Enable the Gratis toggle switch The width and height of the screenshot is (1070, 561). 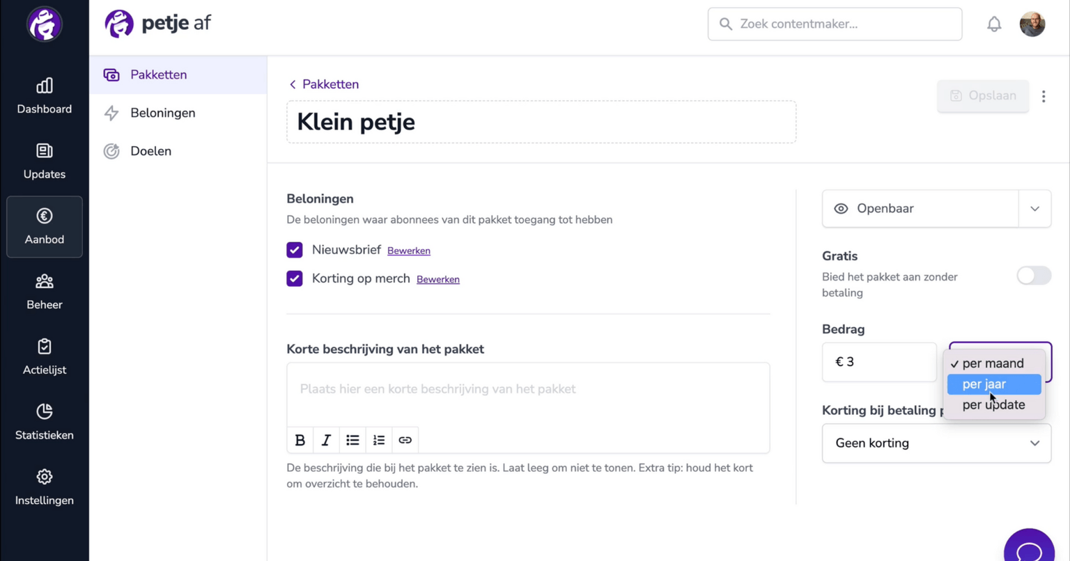click(x=1034, y=276)
